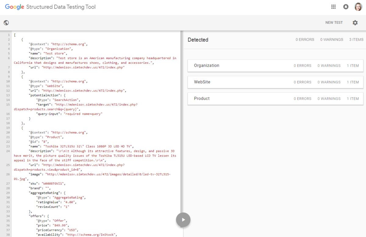Image resolution: width=366 pixels, height=237 pixels.
Task: Click the "query-input" code line
Action: 69,114
